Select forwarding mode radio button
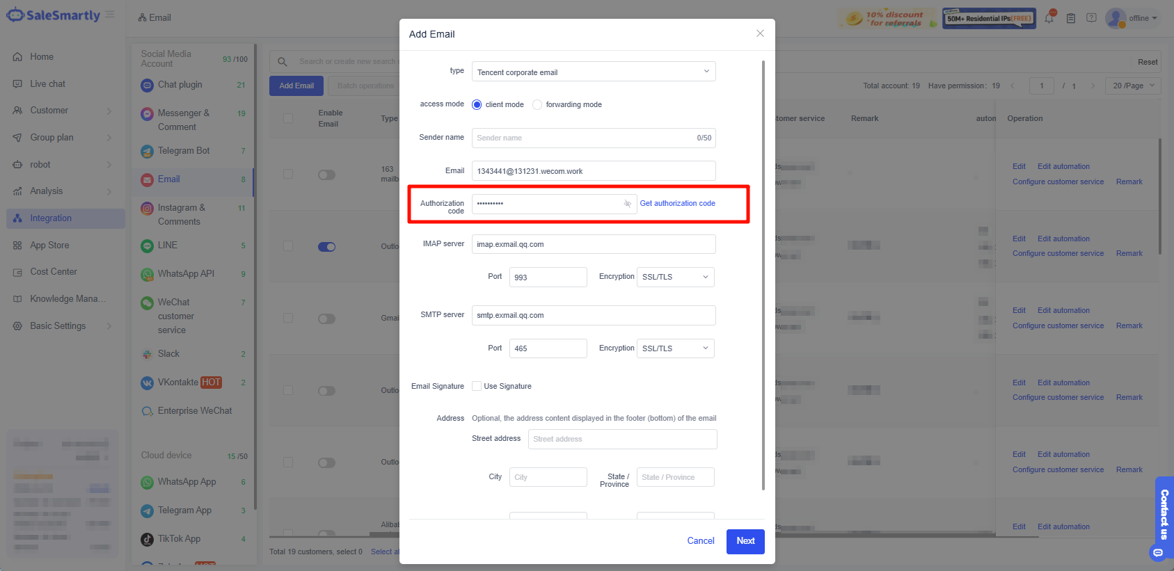Screen dimensions: 1174x571 coord(537,105)
